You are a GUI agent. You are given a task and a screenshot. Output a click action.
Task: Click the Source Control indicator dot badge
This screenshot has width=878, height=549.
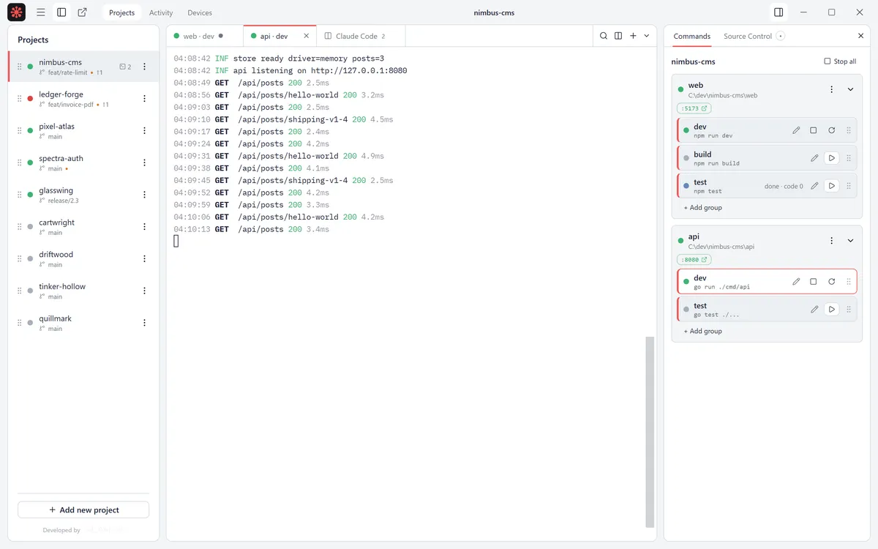pos(781,36)
